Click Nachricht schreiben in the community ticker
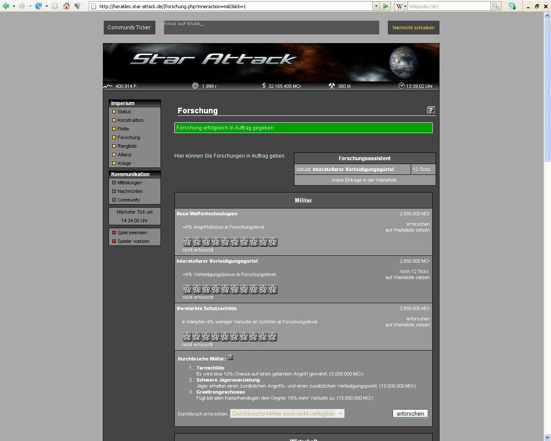 click(x=413, y=28)
